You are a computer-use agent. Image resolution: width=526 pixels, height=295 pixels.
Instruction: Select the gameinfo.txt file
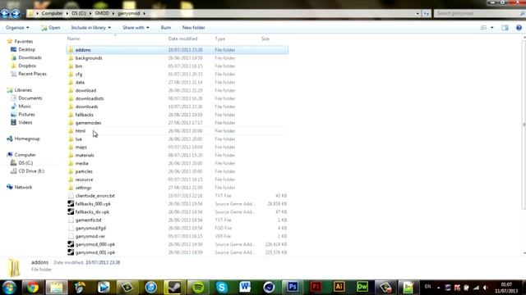coord(88,220)
